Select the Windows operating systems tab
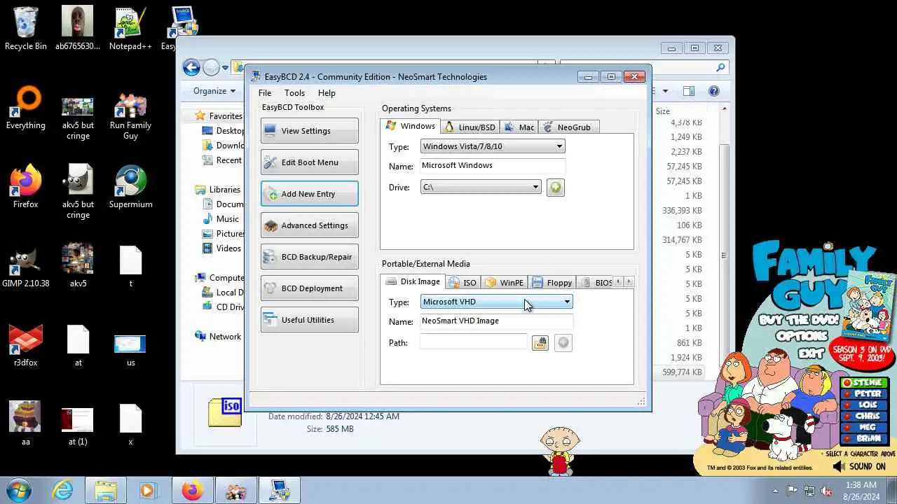Screen dimensions: 897x504 click(x=411, y=126)
